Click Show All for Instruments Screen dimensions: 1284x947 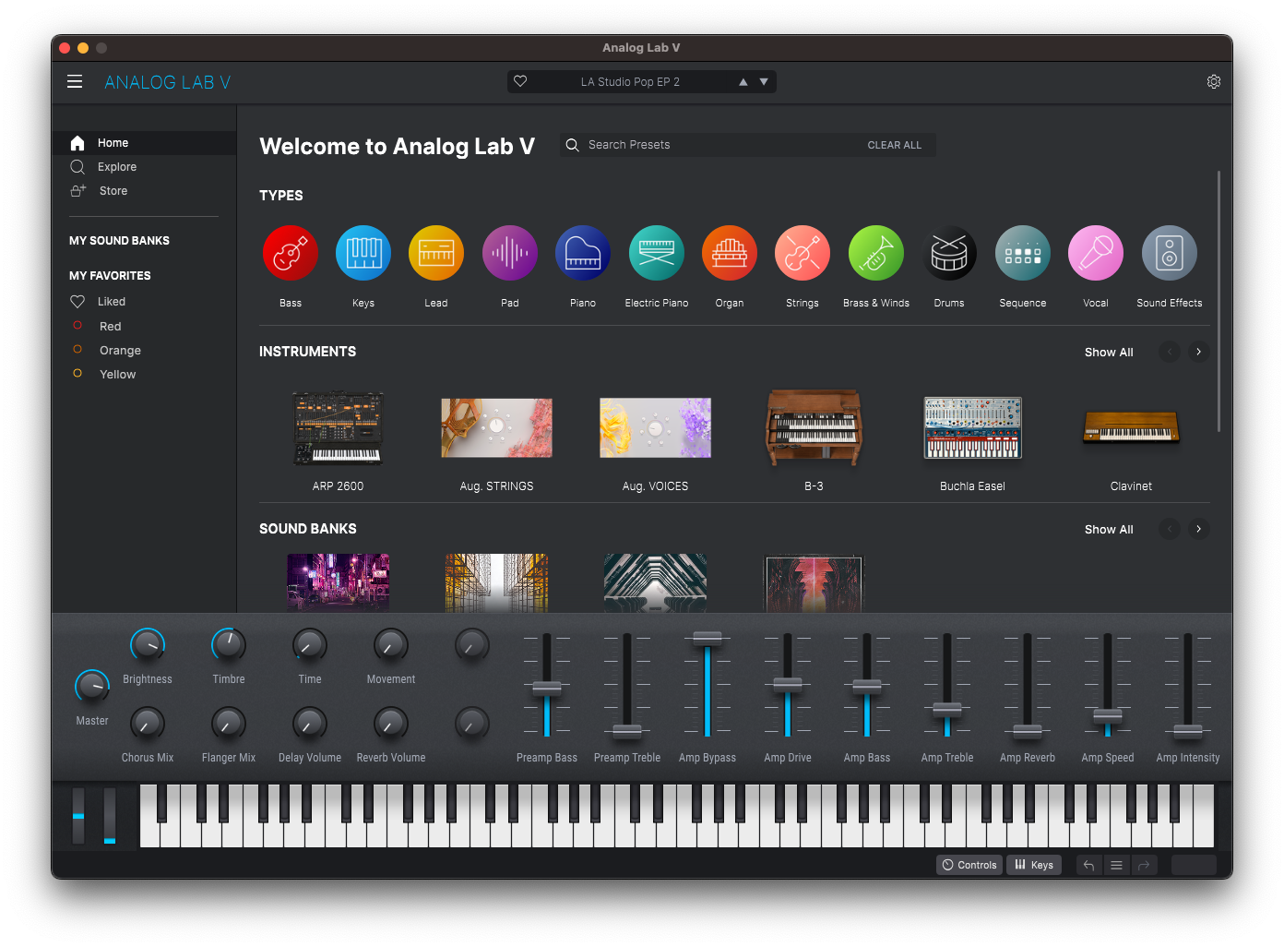tap(1109, 353)
